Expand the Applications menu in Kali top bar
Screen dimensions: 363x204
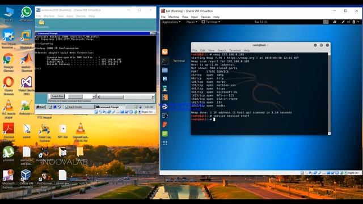click(171, 22)
